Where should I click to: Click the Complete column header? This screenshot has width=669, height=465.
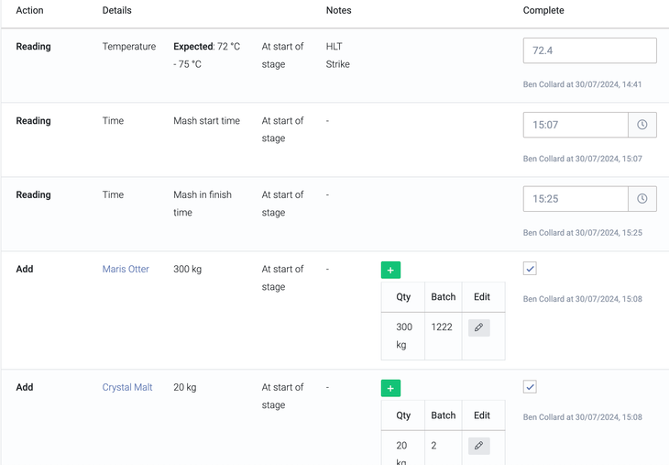click(543, 11)
